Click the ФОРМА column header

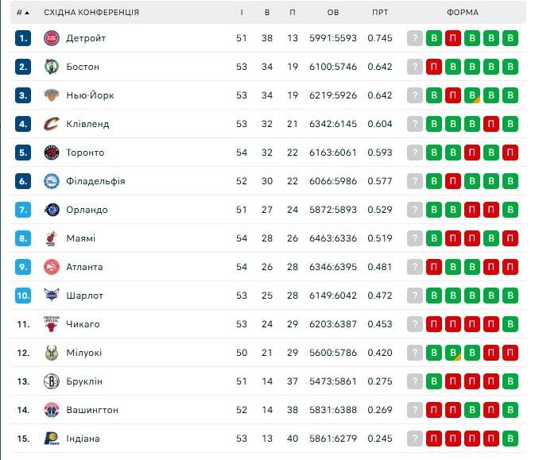pyautogui.click(x=463, y=13)
